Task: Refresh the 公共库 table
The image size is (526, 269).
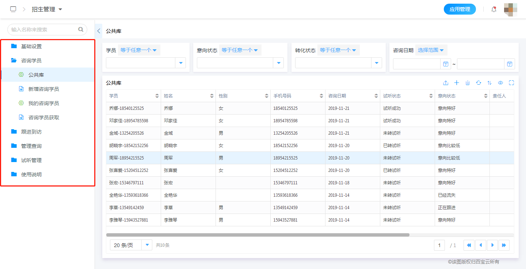Action: (479, 83)
